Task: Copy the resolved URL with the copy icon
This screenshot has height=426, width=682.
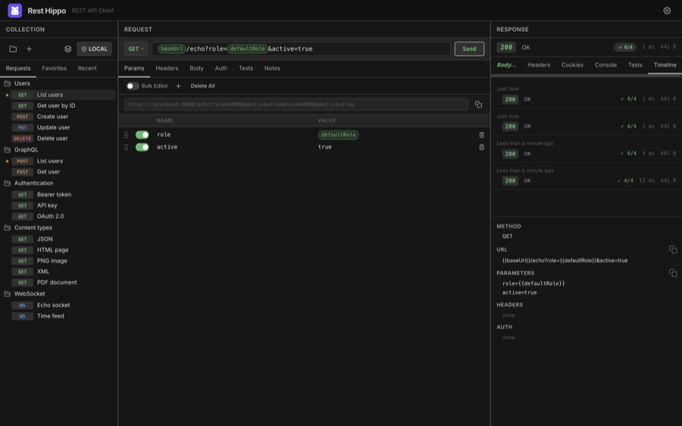Action: 478,105
